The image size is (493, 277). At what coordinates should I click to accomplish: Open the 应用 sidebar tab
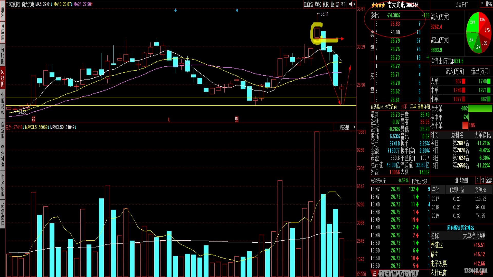pyautogui.click(x=3, y=32)
